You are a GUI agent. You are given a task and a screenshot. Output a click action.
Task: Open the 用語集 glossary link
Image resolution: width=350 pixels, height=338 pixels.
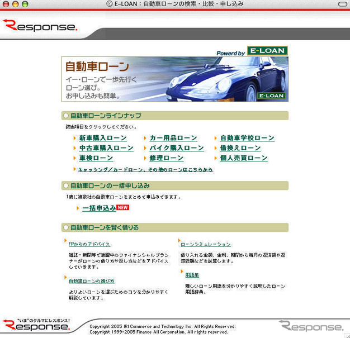click(192, 274)
